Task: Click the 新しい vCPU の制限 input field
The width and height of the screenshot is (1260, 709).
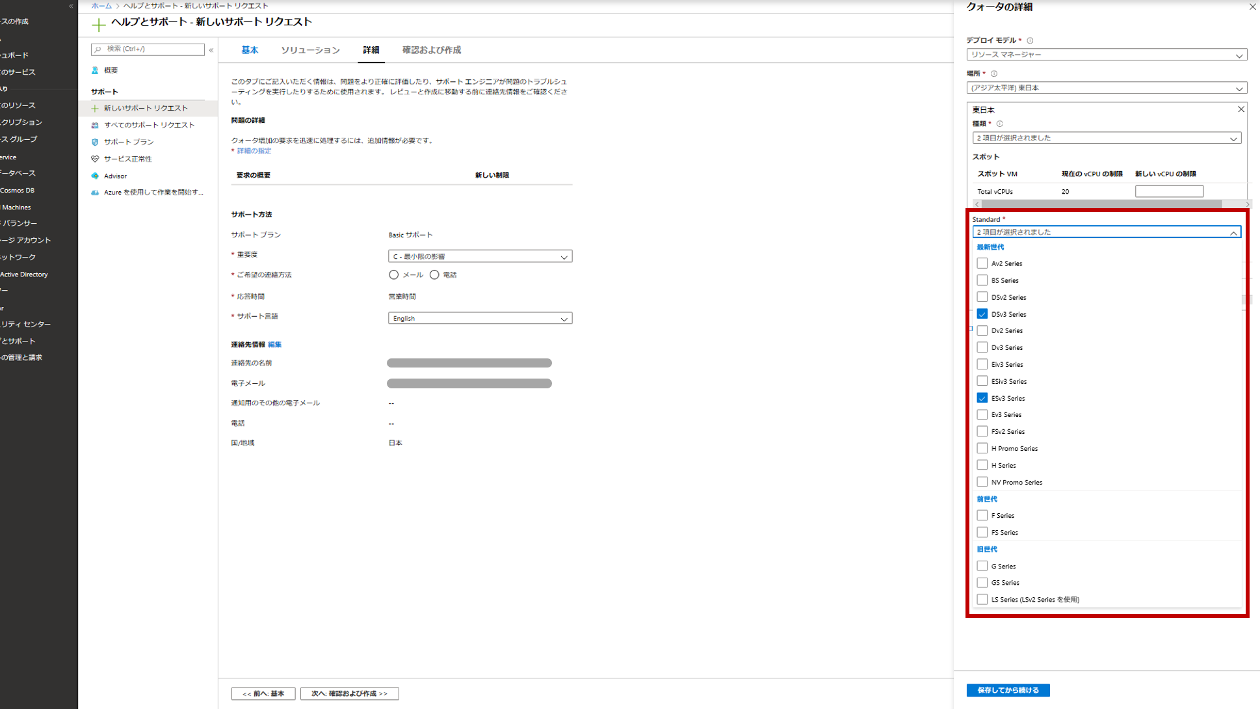Action: tap(1168, 191)
